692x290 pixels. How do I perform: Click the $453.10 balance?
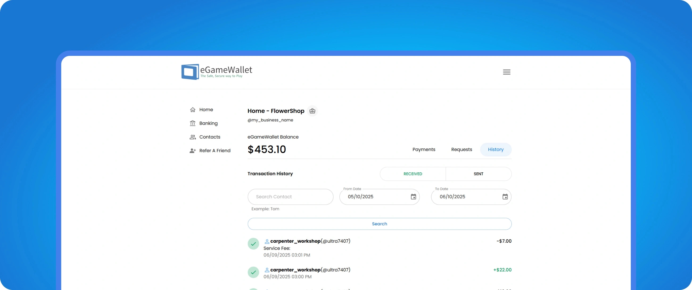267,149
